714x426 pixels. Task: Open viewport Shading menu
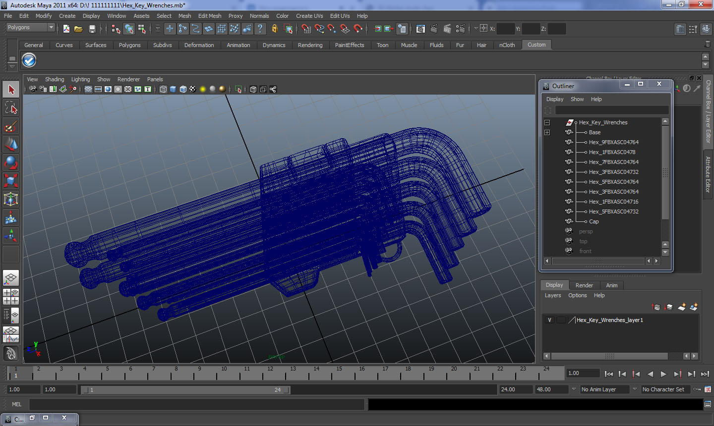click(x=55, y=79)
